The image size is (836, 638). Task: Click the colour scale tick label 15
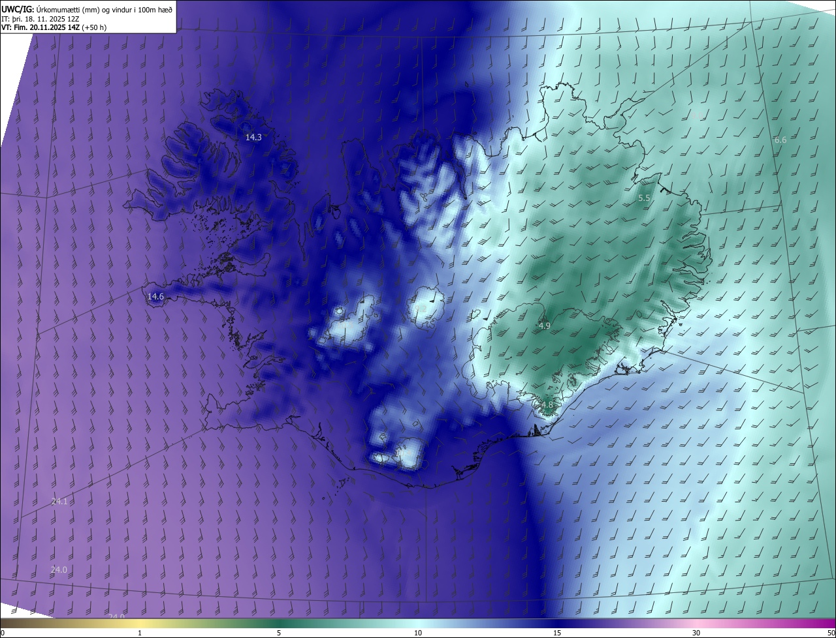pyautogui.click(x=557, y=633)
